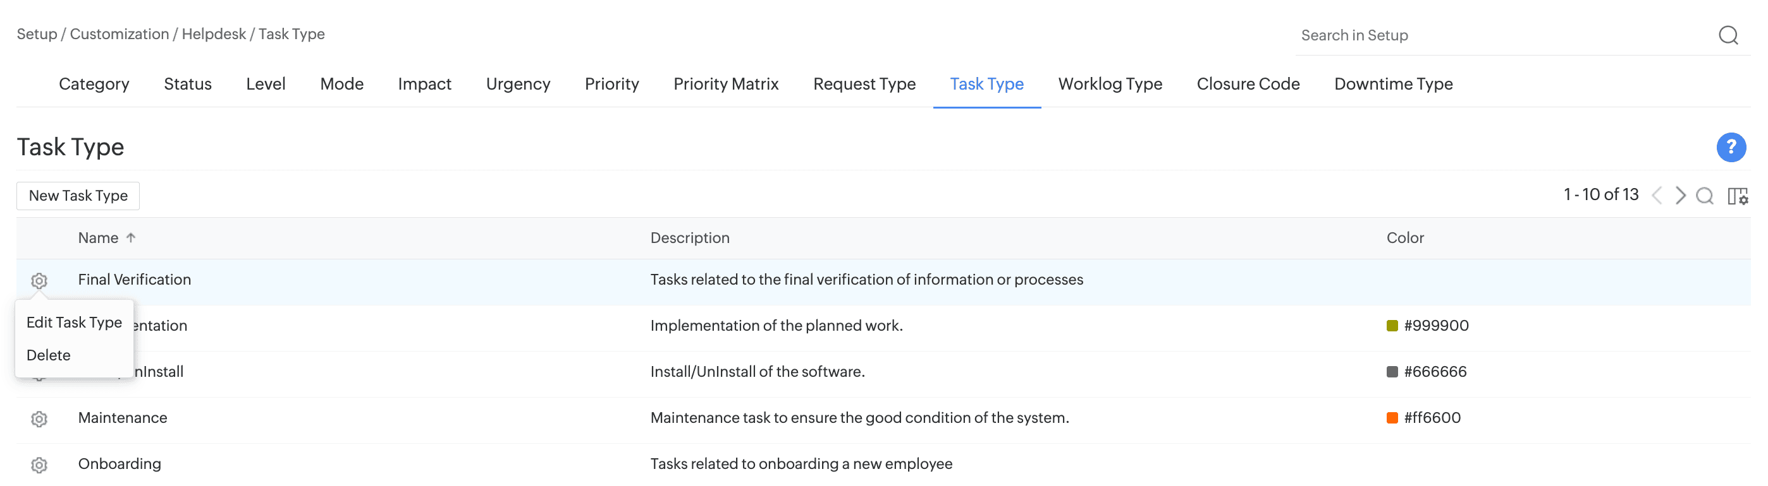
Task: Click the gear icon for Final Verification
Action: pyautogui.click(x=39, y=280)
